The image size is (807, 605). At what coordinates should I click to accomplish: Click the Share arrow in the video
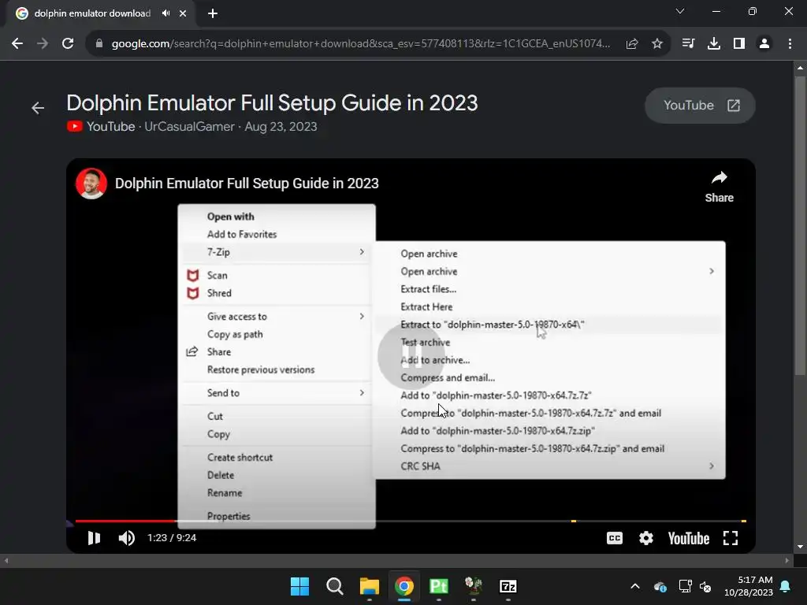(x=719, y=187)
